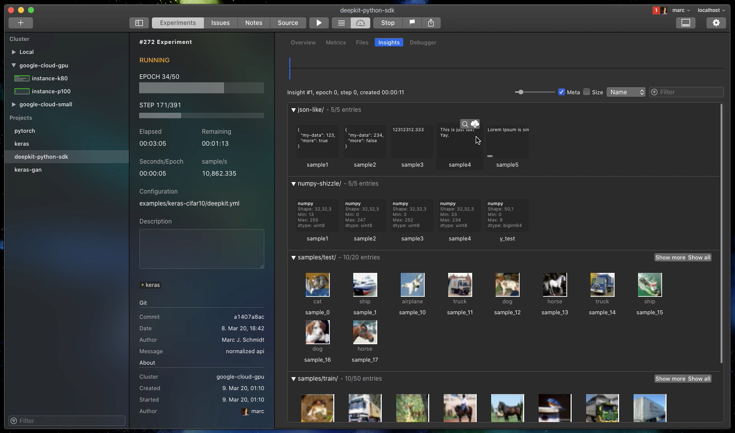Image resolution: width=735 pixels, height=433 pixels.
Task: Open the speedometer gauge view icon
Action: click(x=360, y=22)
